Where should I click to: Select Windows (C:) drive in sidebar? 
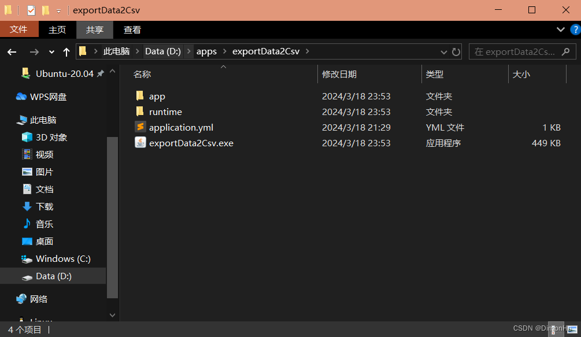coord(63,258)
